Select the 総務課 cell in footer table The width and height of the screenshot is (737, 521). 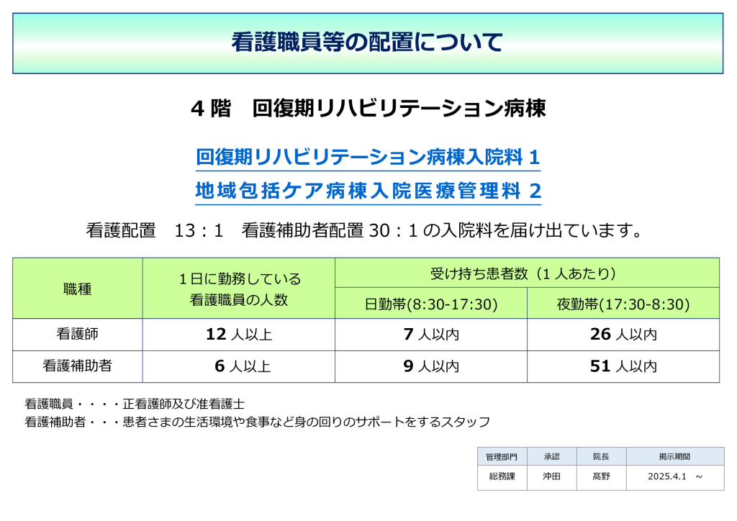[x=502, y=476]
